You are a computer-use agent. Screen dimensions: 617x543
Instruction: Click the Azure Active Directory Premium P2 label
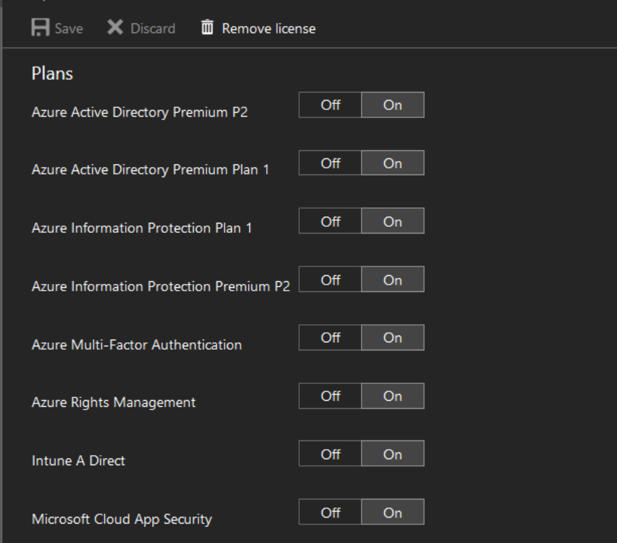[x=140, y=112]
